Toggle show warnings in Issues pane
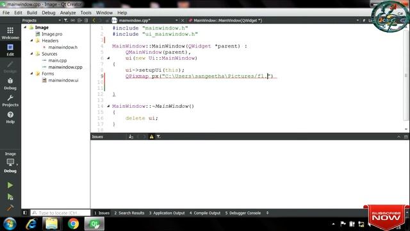The image size is (410, 231). click(x=151, y=137)
